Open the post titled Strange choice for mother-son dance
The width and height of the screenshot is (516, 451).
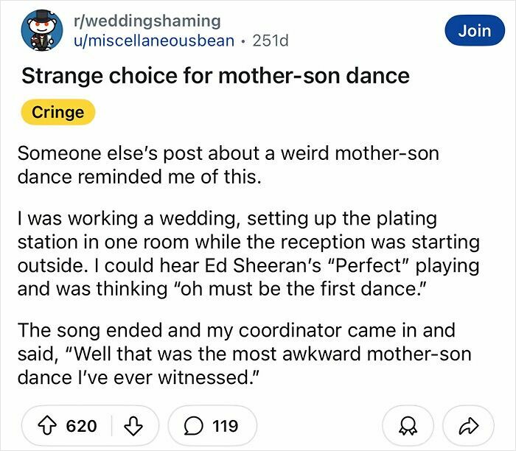215,76
